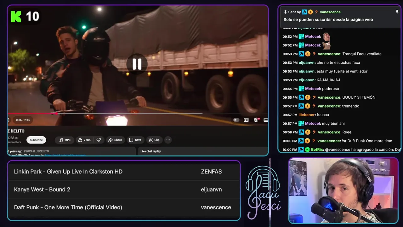
Task: Select queue row Linkin Park - Given Up
Action: point(124,172)
